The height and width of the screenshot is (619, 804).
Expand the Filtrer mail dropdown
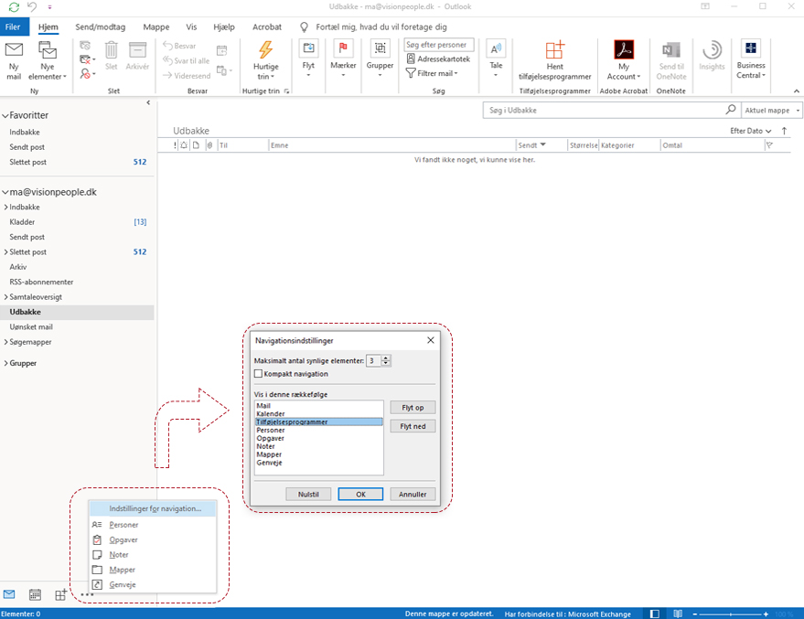click(432, 73)
